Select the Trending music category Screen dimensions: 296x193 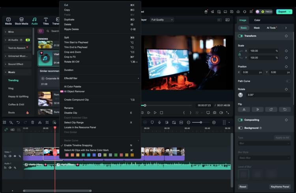click(13, 80)
